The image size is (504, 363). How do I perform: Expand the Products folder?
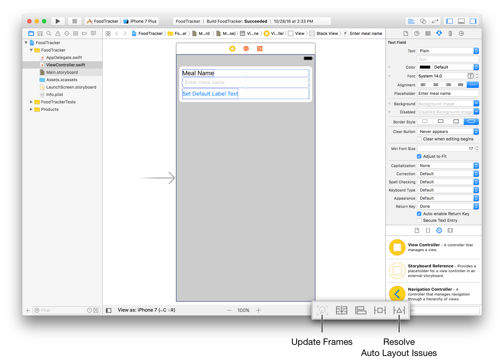click(31, 109)
